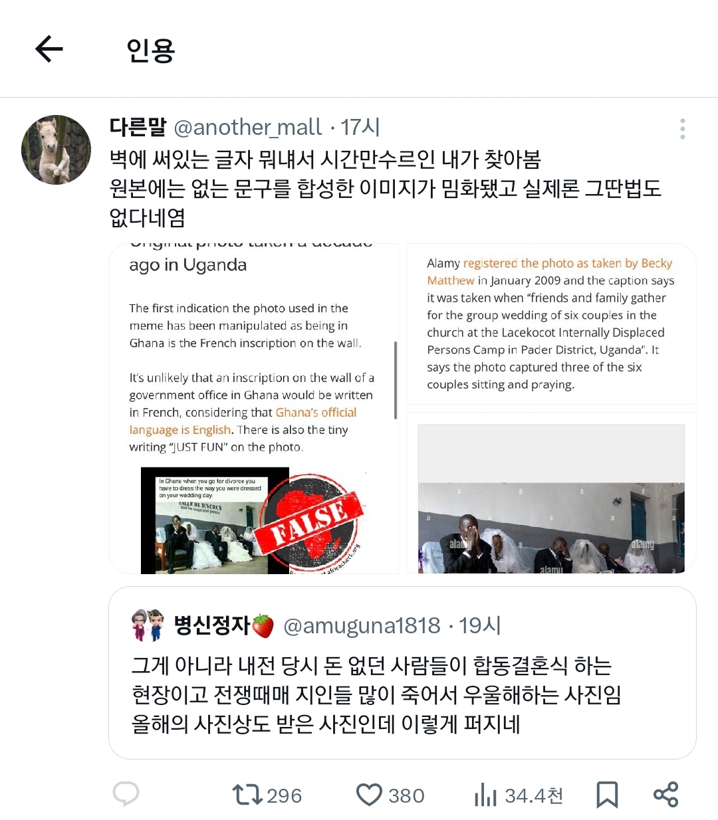Screen dimensions: 718x820
Task: Tap the reply speech bubble icon
Action: (126, 794)
